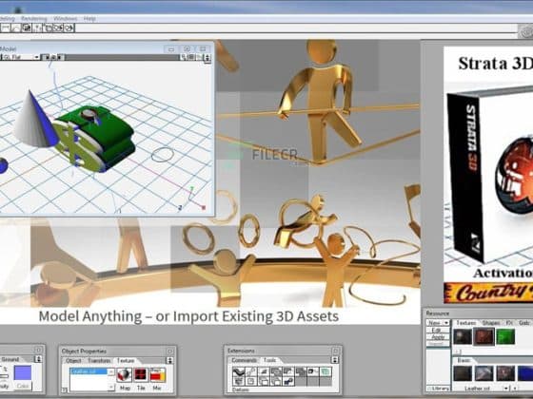Image resolution: width=533 pixels, height=399 pixels.
Task: Click the black sphere render icon in top toolbar
Action: [x=27, y=28]
